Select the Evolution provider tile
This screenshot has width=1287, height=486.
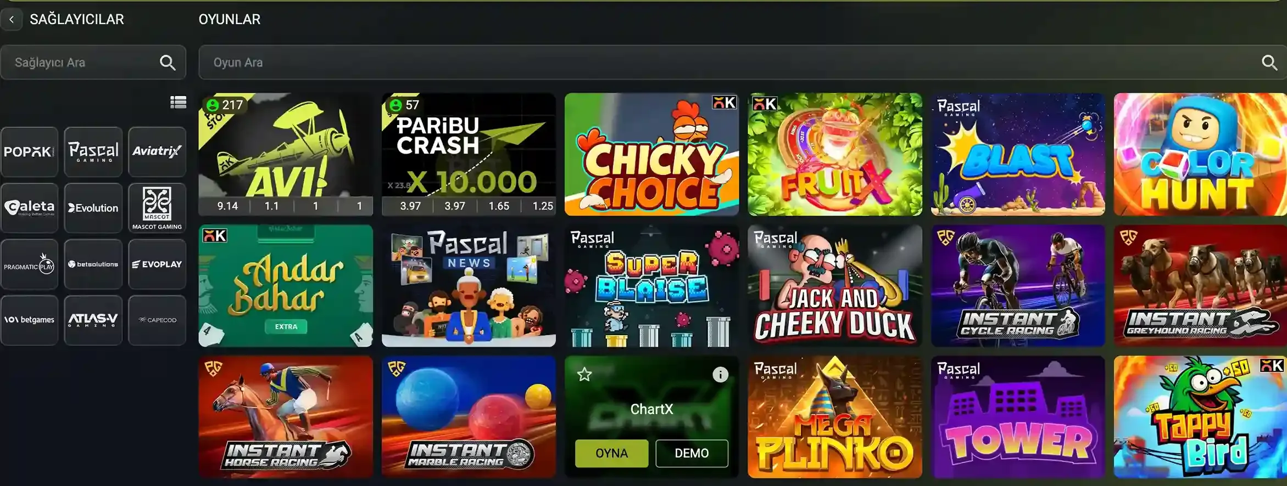click(93, 208)
